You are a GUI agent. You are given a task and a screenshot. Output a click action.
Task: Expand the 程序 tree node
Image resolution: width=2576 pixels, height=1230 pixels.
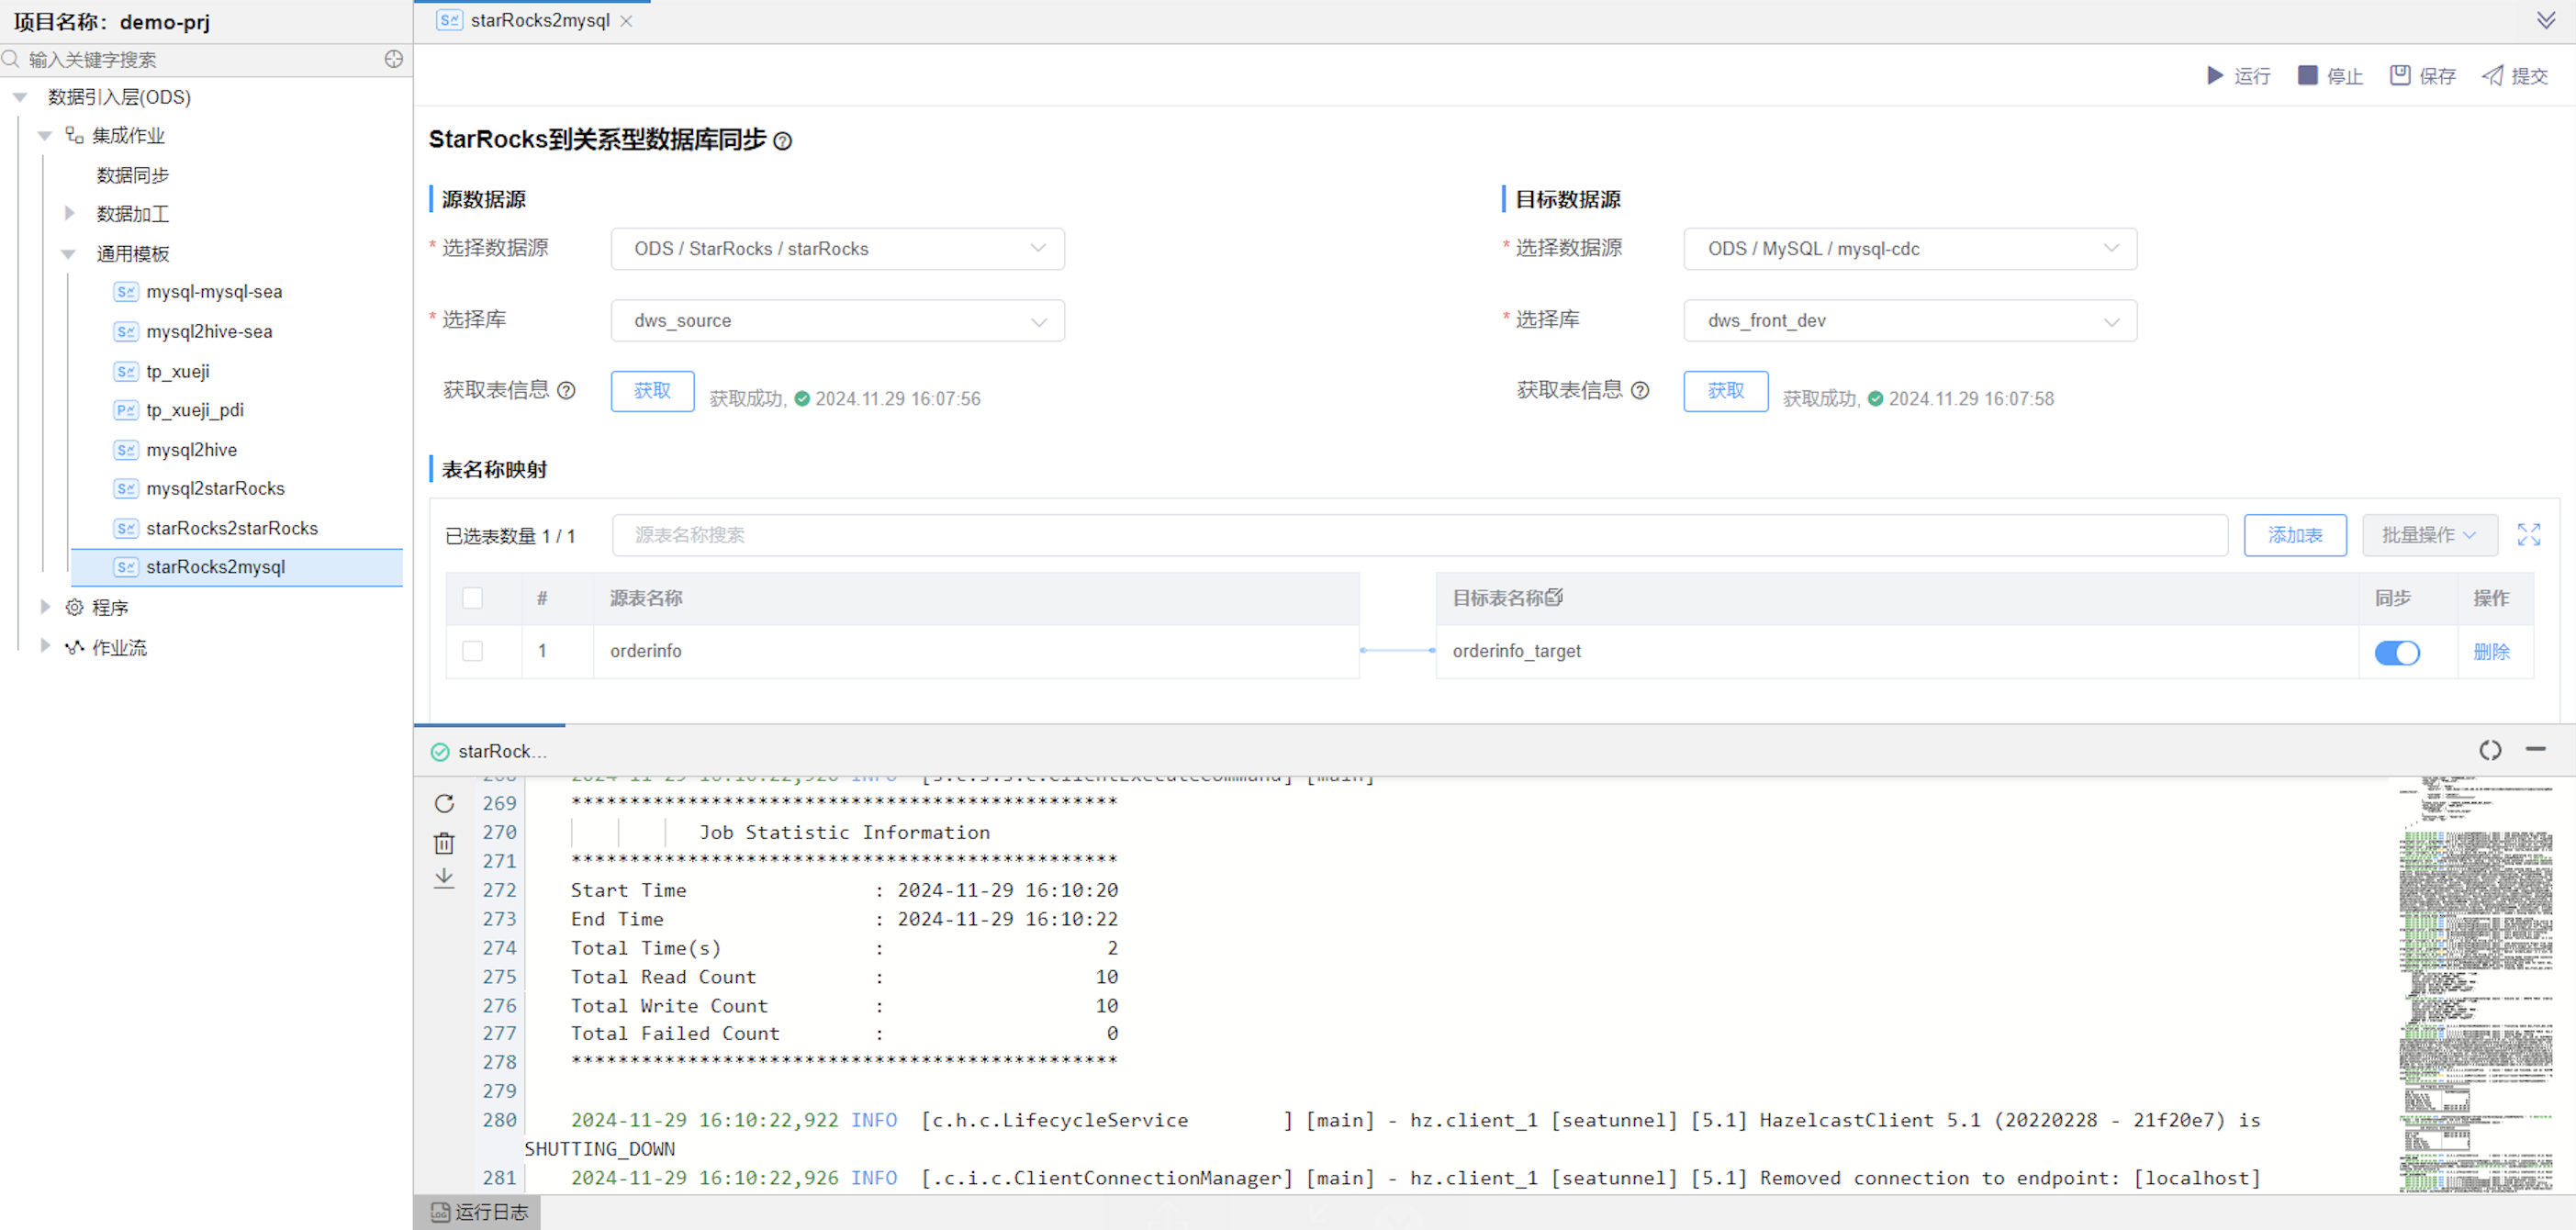coord(46,607)
